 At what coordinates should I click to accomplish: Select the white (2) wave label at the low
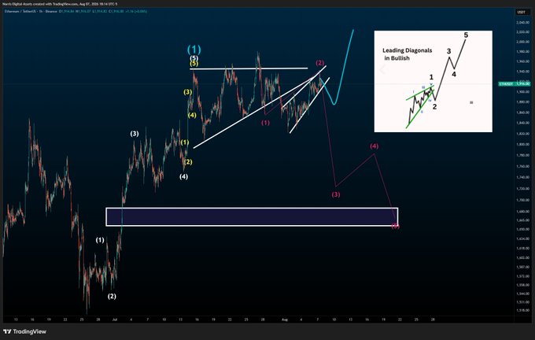112,296
